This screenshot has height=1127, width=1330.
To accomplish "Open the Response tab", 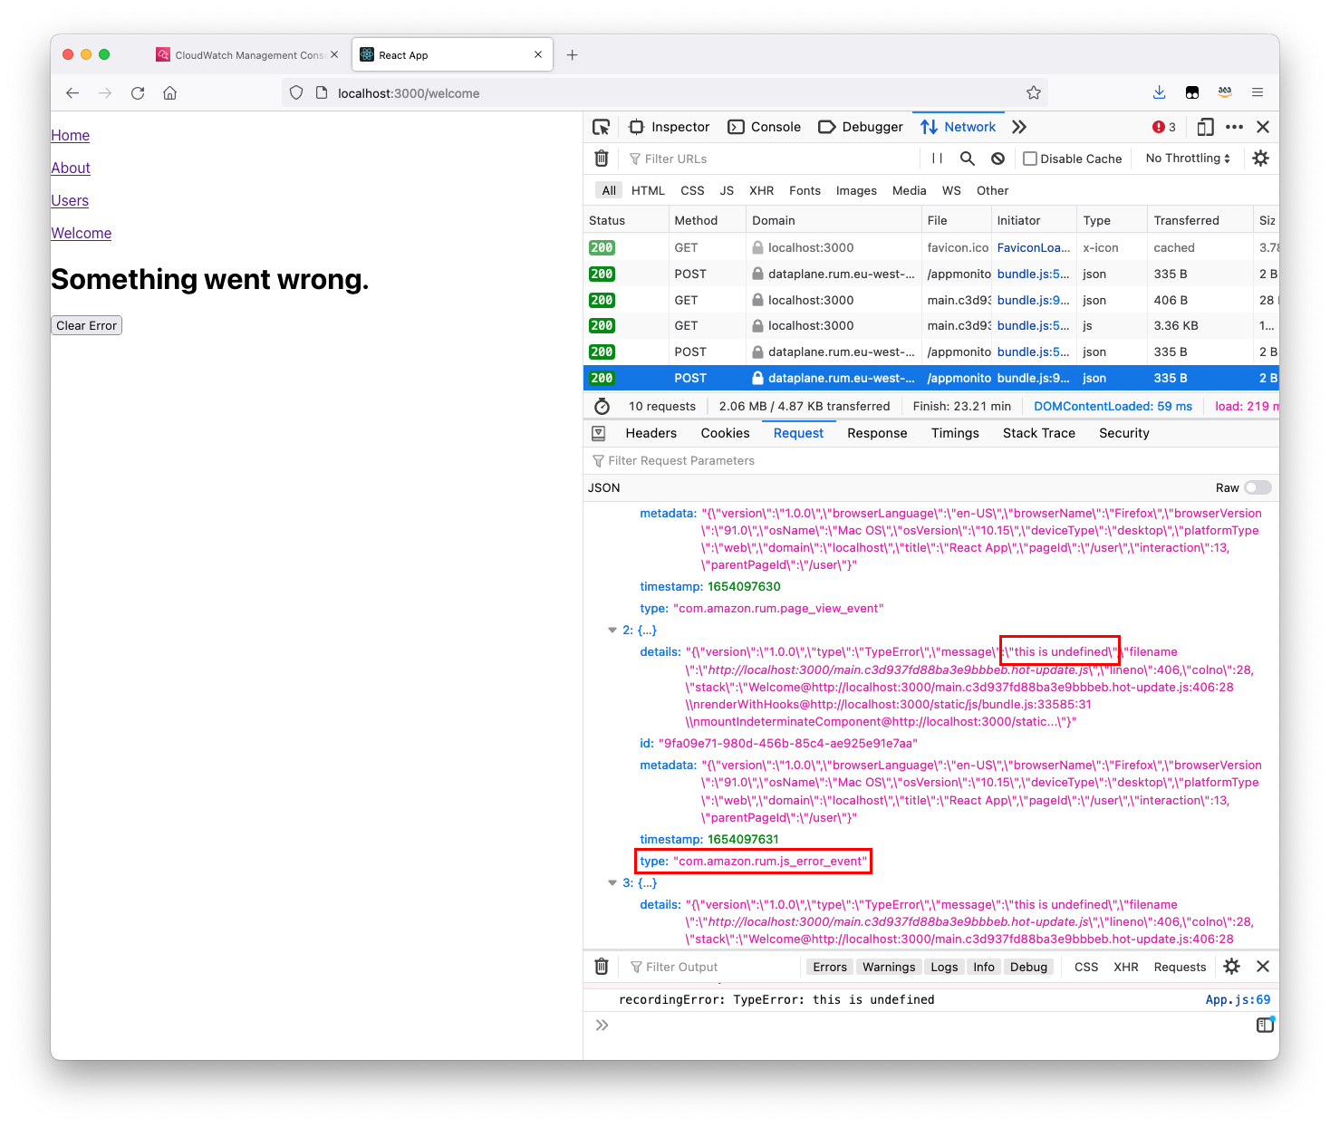I will click(x=876, y=433).
